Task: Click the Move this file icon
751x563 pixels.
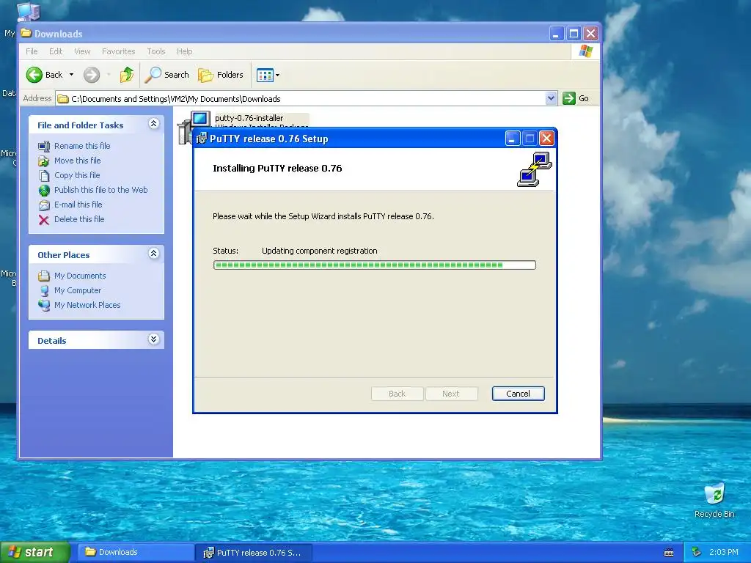Action: point(44,161)
